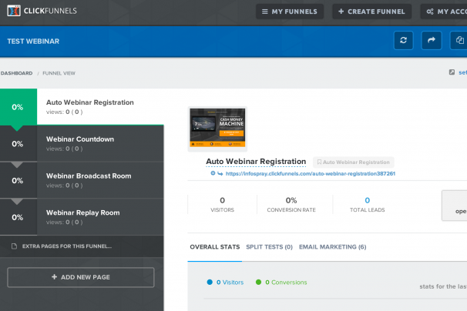
Task: Click the 0% badge of Webinar Replay Room
Action: point(18,217)
